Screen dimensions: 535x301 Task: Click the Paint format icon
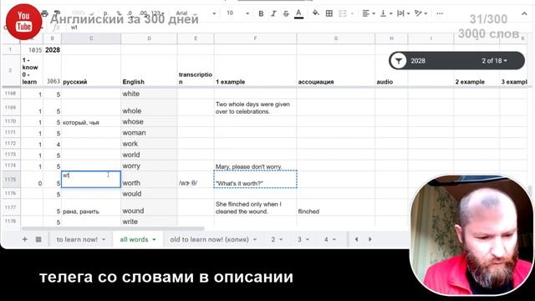[x=57, y=13]
